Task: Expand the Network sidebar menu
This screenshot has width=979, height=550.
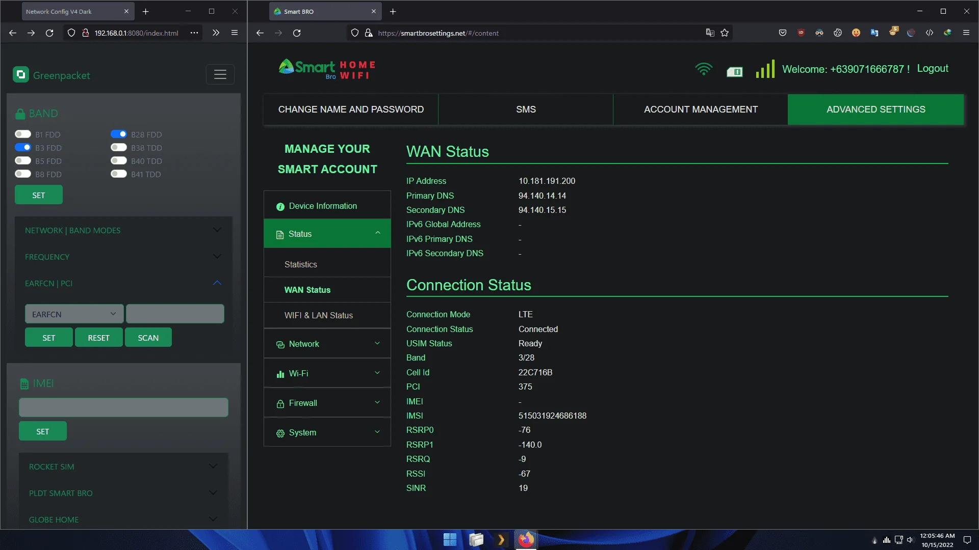Action: coord(327,344)
